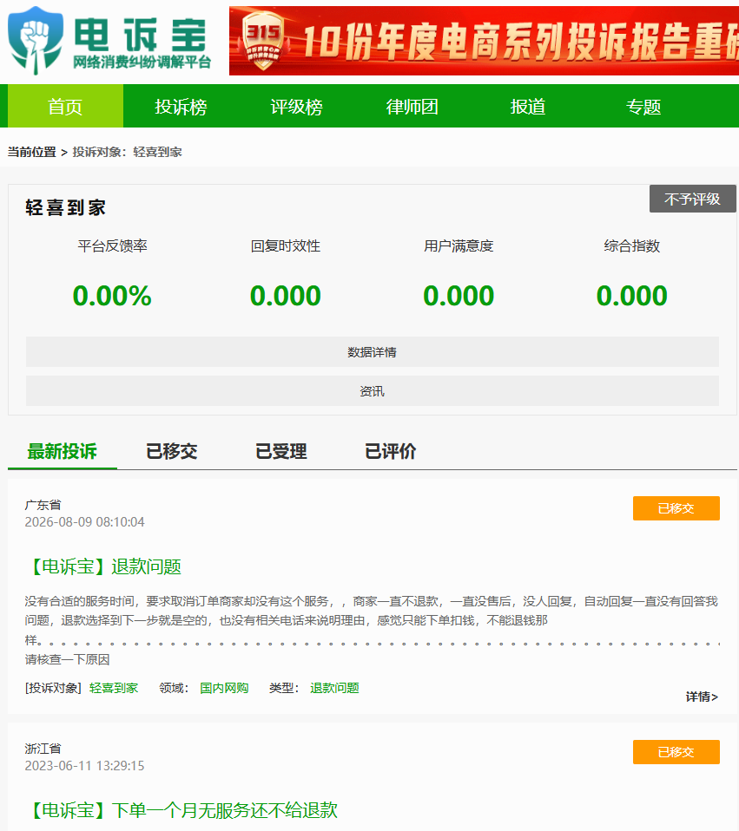Switch to 已移交 tab
Image resolution: width=739 pixels, height=831 pixels.
[172, 452]
